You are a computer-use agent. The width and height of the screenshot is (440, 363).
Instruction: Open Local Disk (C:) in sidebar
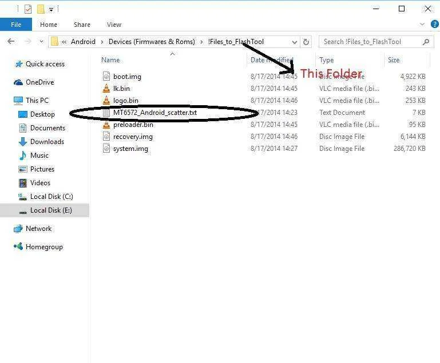point(51,197)
